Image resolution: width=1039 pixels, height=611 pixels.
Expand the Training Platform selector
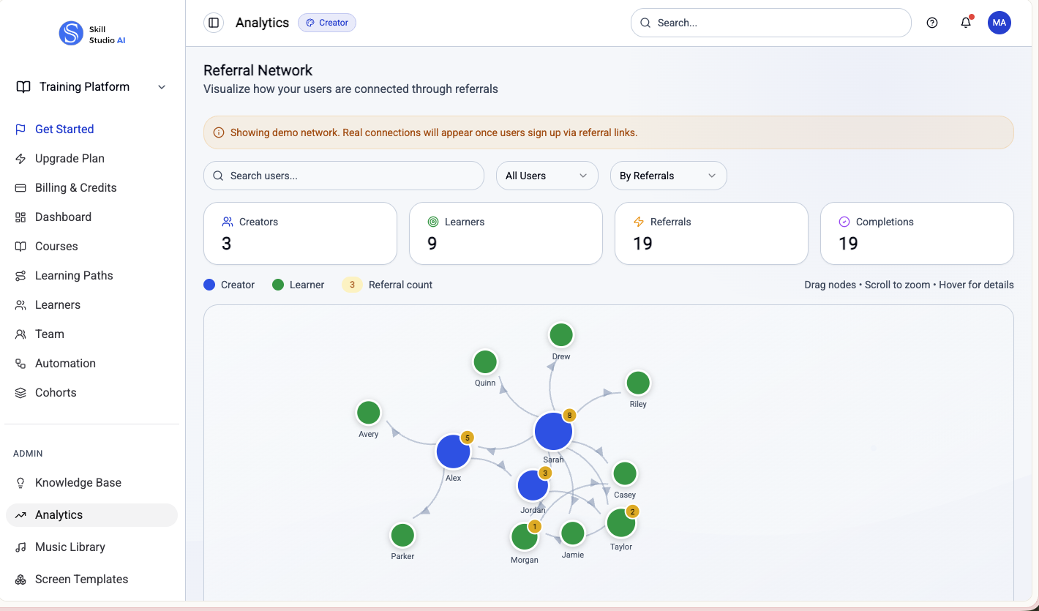point(92,86)
